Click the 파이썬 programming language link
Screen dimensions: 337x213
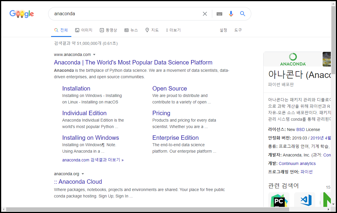coord(306,172)
